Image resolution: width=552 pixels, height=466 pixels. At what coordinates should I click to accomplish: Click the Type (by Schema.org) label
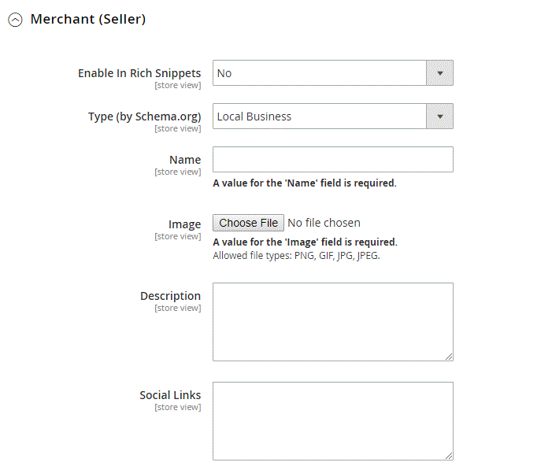145,116
